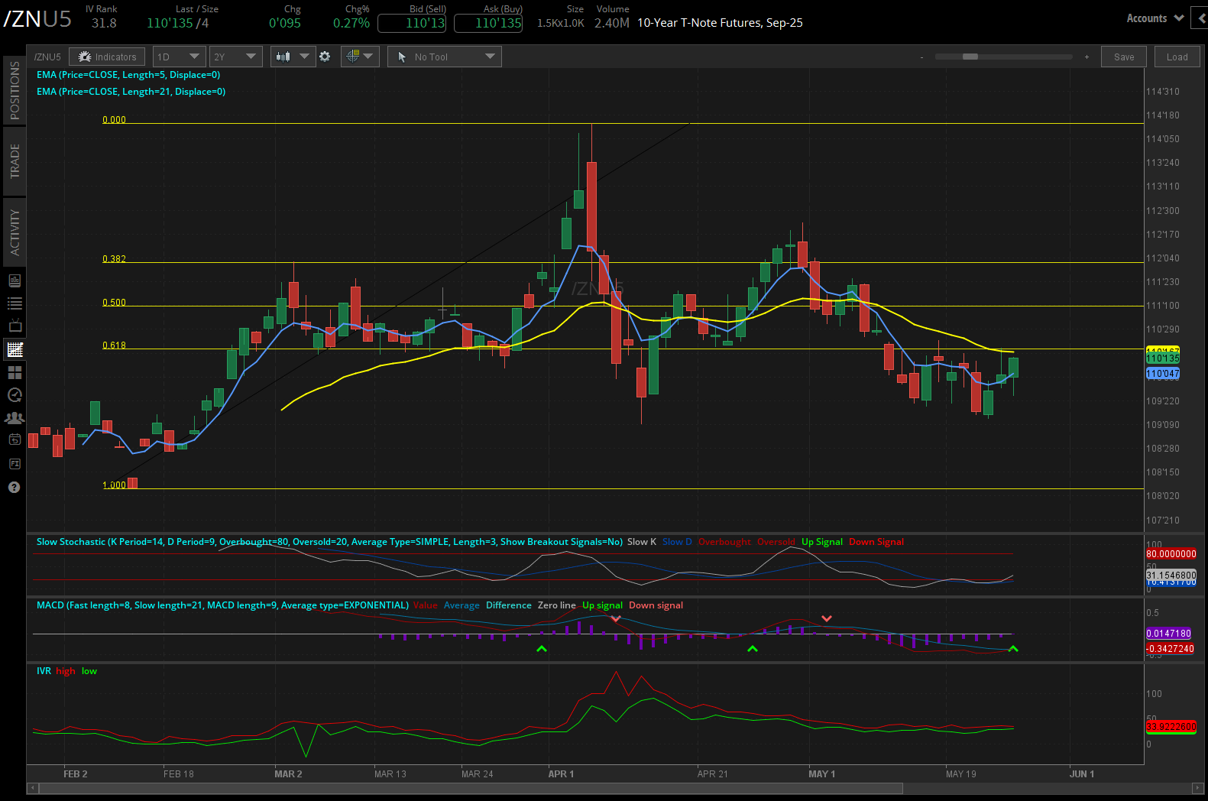Open the quote details sidebar icon
Viewport: 1208px width, 801px height.
(x=15, y=281)
